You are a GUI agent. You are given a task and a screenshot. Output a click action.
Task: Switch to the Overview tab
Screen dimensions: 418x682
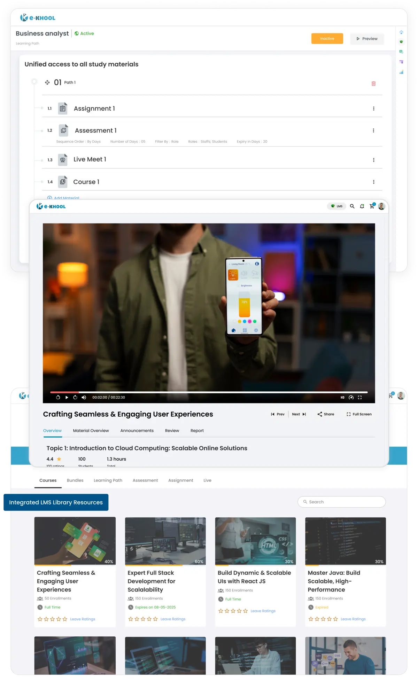[52, 431]
